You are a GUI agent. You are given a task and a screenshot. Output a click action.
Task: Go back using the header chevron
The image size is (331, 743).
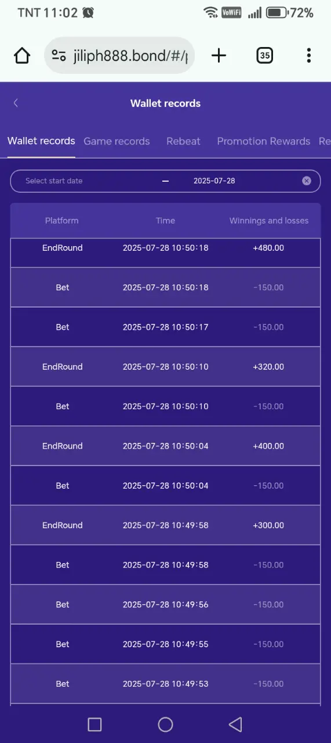[x=16, y=103]
